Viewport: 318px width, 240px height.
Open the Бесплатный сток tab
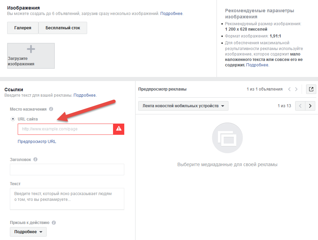[x=63, y=28]
